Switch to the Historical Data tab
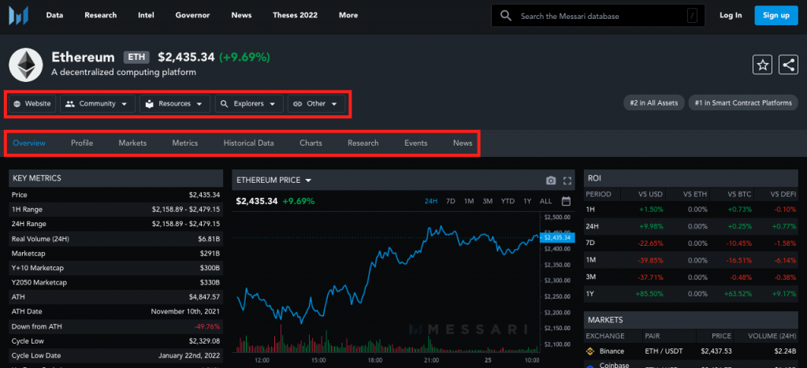This screenshot has width=807, height=368. [x=248, y=143]
